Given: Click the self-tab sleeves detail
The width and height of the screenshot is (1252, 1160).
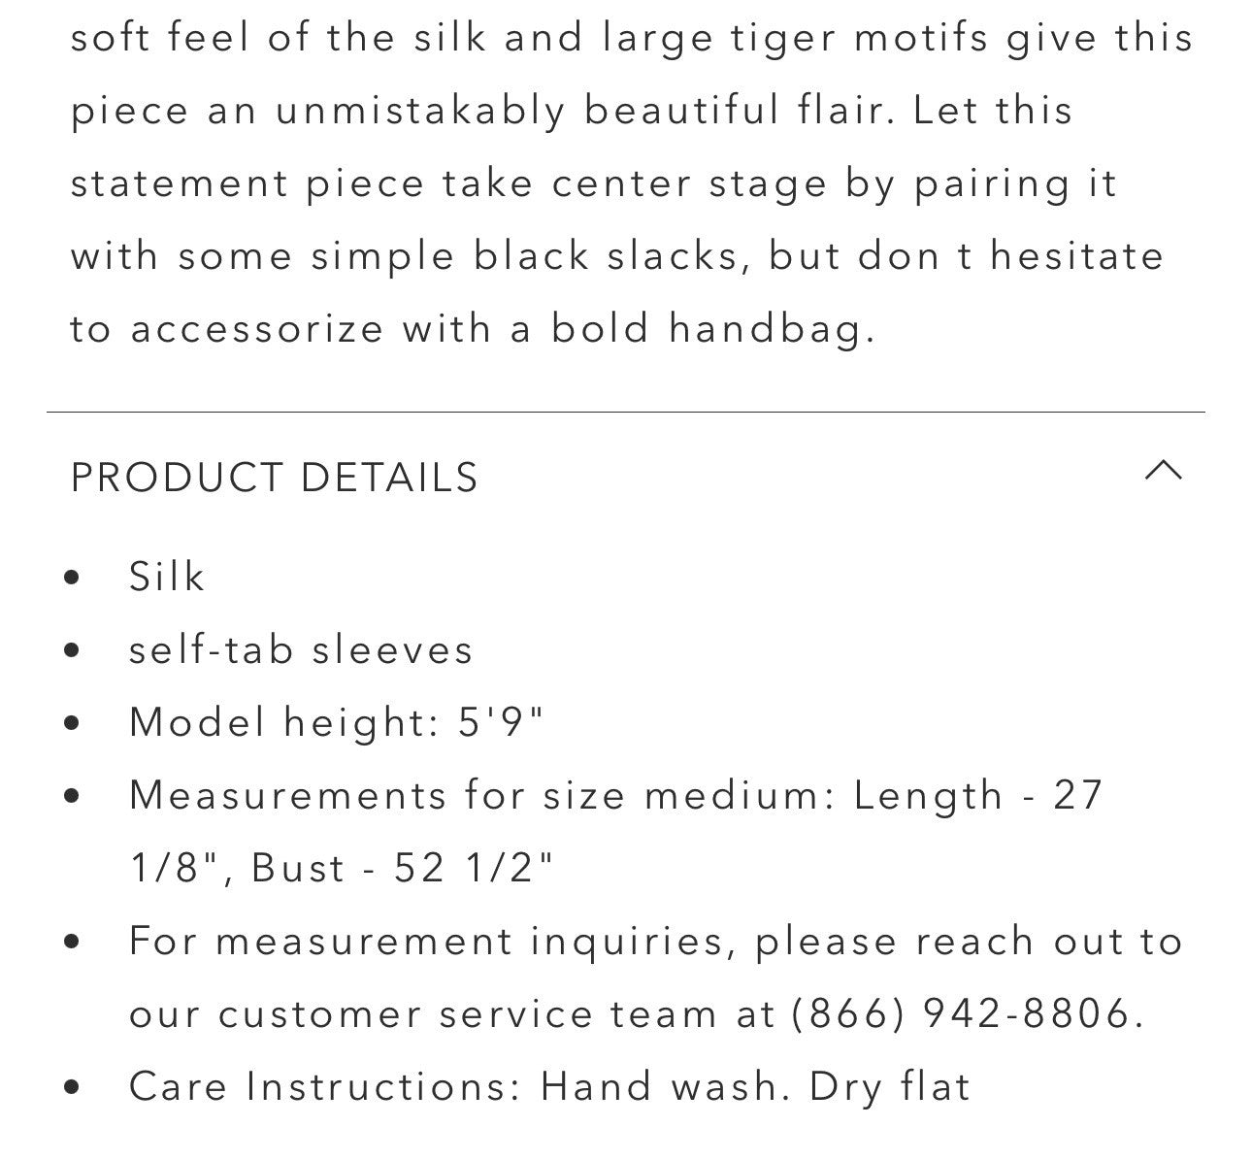Looking at the screenshot, I should (301, 650).
